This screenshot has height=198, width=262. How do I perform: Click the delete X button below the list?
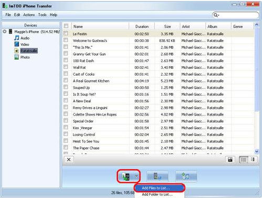click(x=69, y=160)
